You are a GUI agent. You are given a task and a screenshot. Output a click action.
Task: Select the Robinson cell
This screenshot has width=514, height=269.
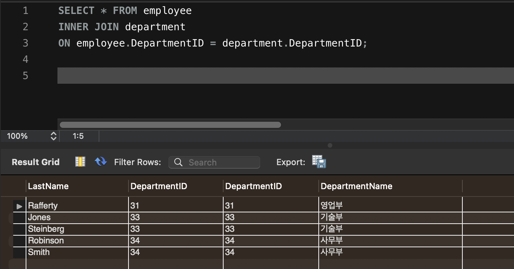[x=77, y=241]
